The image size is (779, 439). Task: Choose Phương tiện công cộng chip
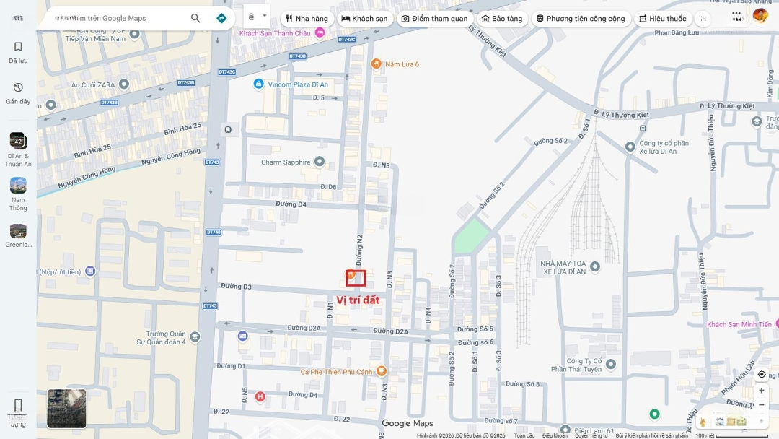coord(581,19)
